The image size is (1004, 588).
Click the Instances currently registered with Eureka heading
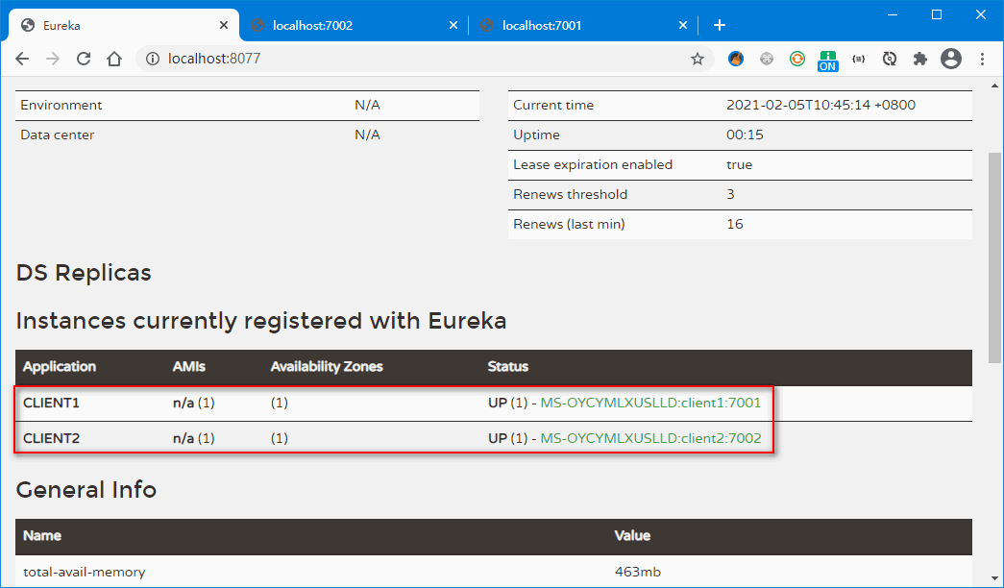pyautogui.click(x=261, y=320)
